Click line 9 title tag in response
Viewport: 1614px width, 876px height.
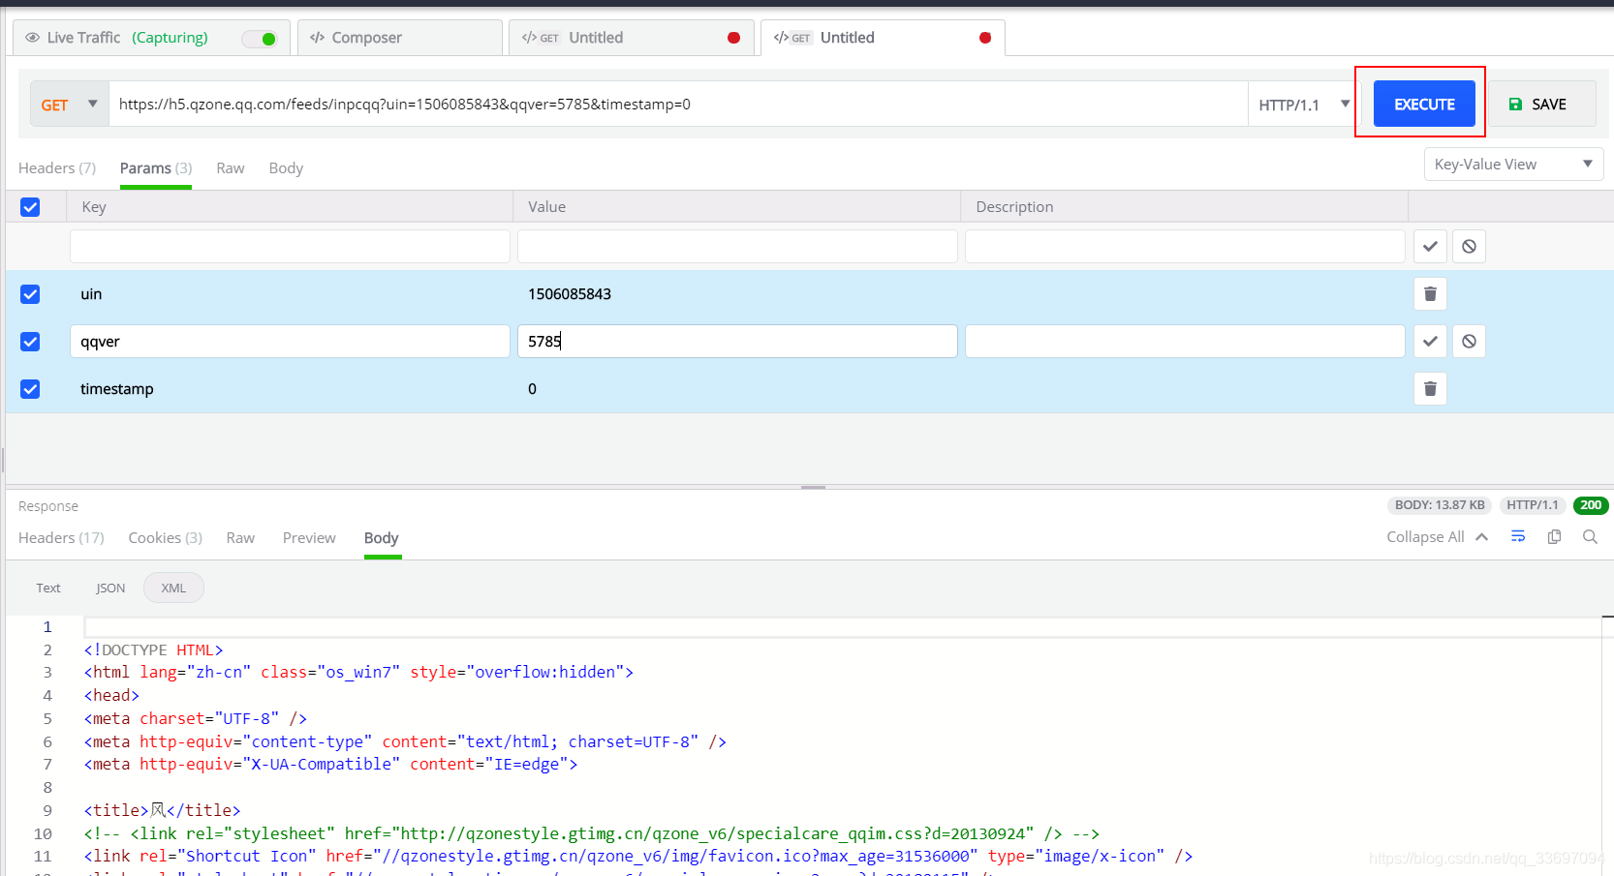tap(162, 810)
